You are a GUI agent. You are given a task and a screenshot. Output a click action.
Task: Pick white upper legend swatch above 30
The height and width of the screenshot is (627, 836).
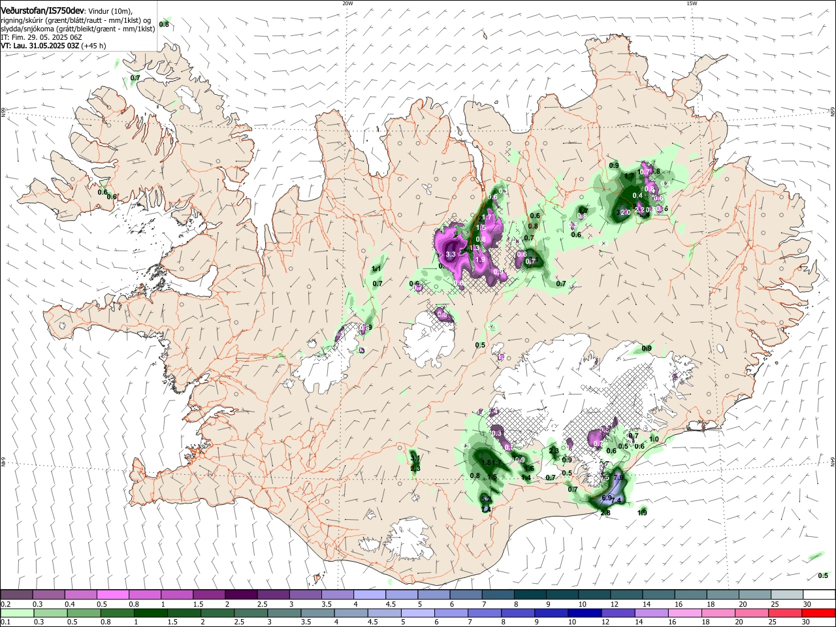click(820, 595)
